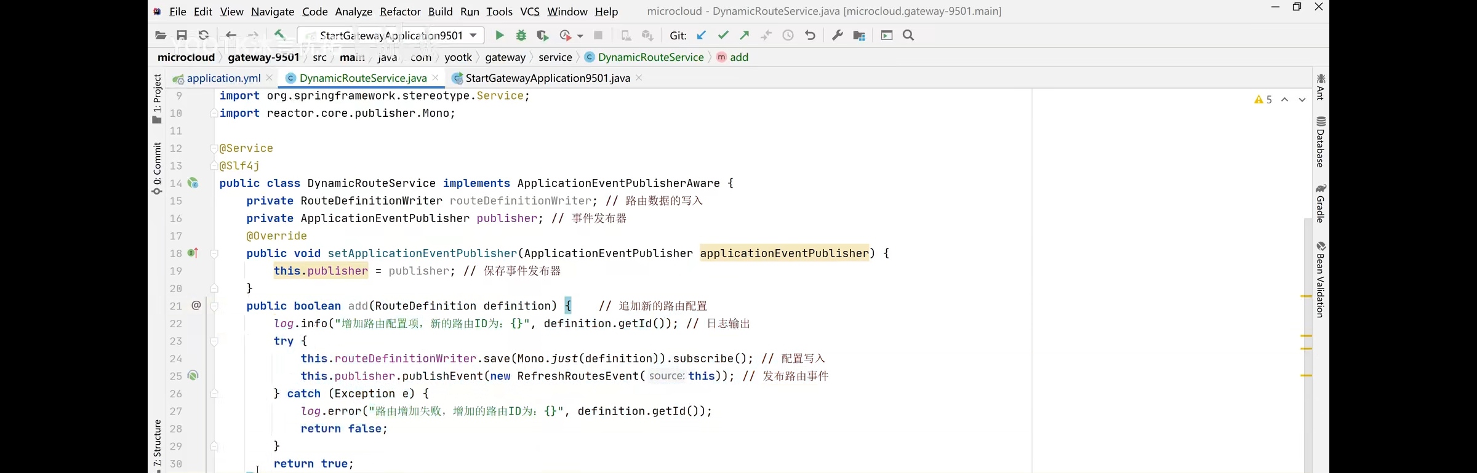Collapse the try block fold on line 23
The image size is (1477, 473).
pos(214,341)
